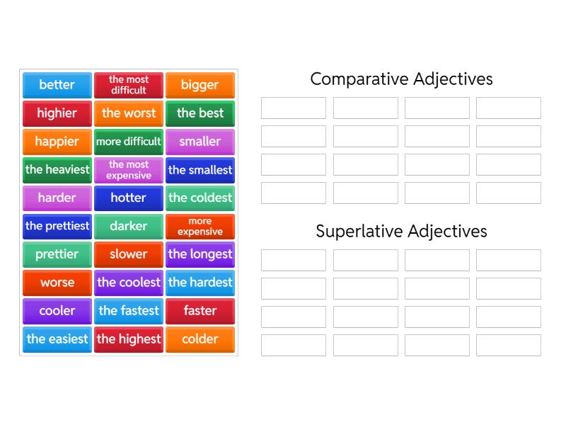This screenshot has height=425, width=566.
Task: Select the 'the coldest' tile
Action: 200,198
